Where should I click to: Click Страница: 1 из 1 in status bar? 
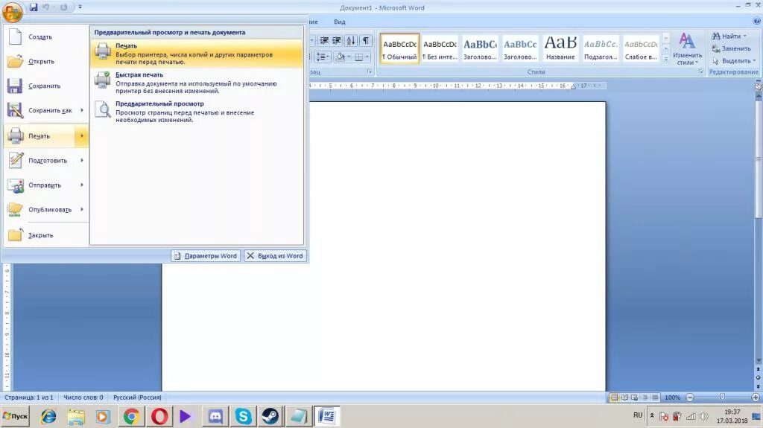pyautogui.click(x=29, y=397)
